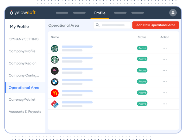Open three-dot action menu for BMW row
This screenshot has width=186, height=140.
pos(165,82)
